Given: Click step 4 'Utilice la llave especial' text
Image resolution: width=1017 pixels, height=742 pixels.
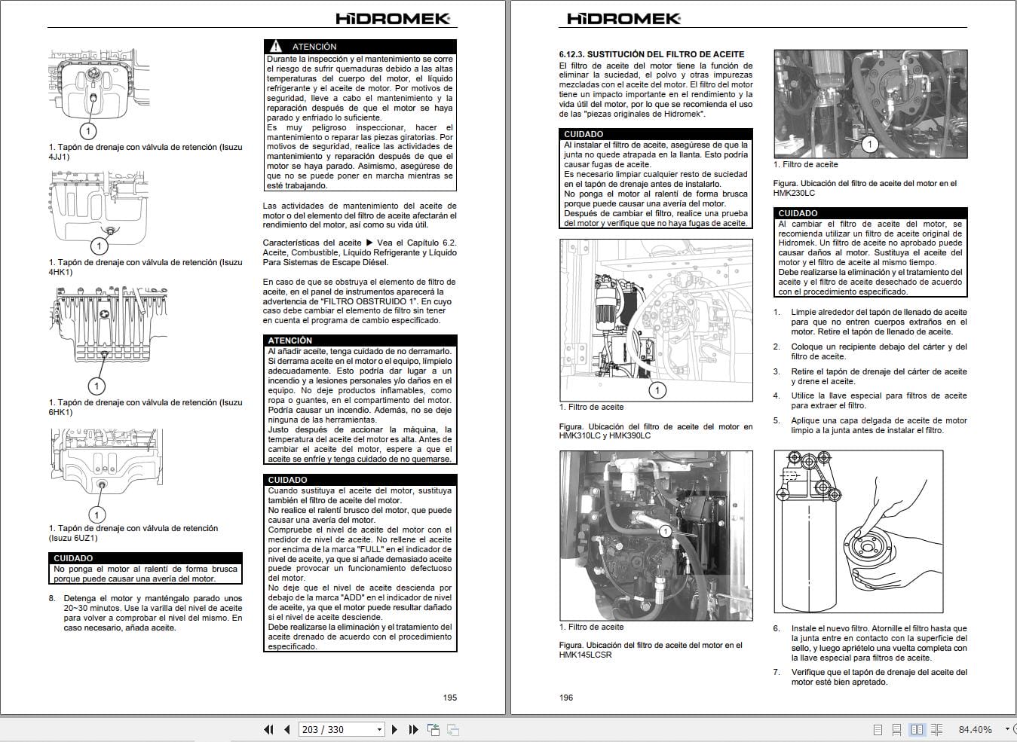Looking at the screenshot, I should pos(871,400).
